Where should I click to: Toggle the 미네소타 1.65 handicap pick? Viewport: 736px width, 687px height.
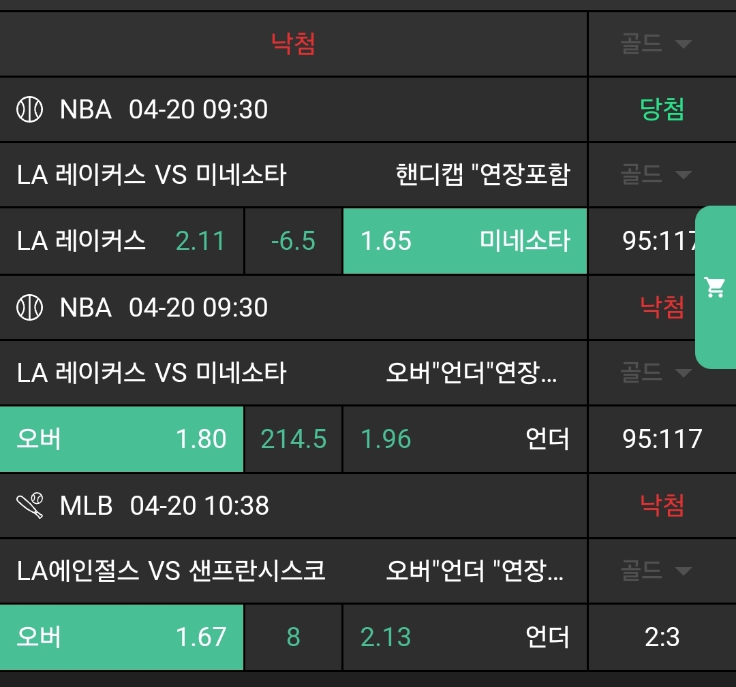point(465,241)
